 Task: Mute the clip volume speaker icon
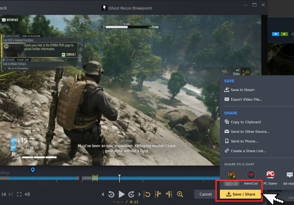pyautogui.click(x=27, y=194)
